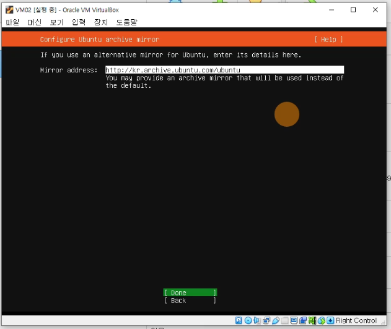This screenshot has height=329, width=391.
Task: Click the Done button
Action: pos(190,293)
